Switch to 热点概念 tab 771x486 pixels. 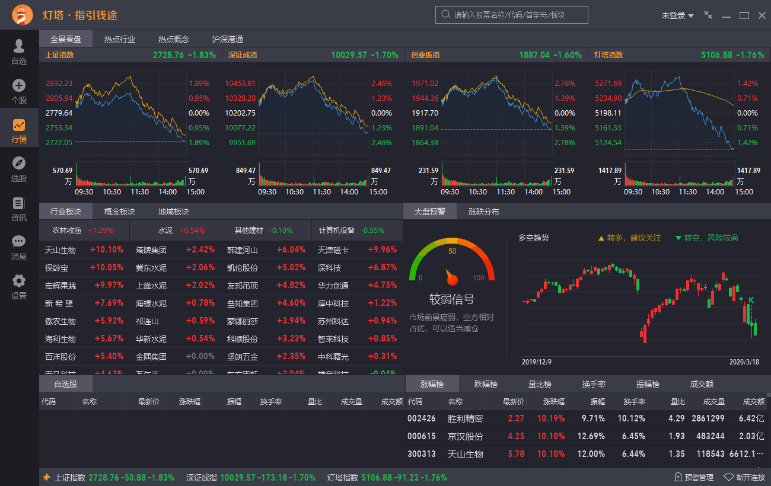[174, 39]
